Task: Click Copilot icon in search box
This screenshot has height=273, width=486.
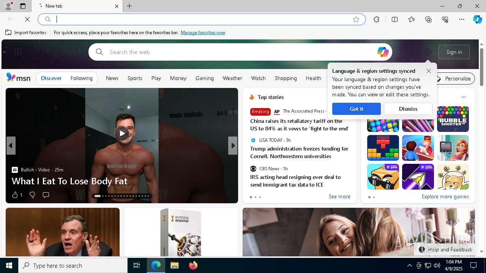Action: pyautogui.click(x=383, y=52)
